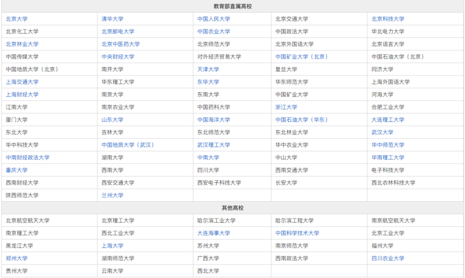Click the 云南大学 cell
Screen dimensions: 465x278
point(145,271)
